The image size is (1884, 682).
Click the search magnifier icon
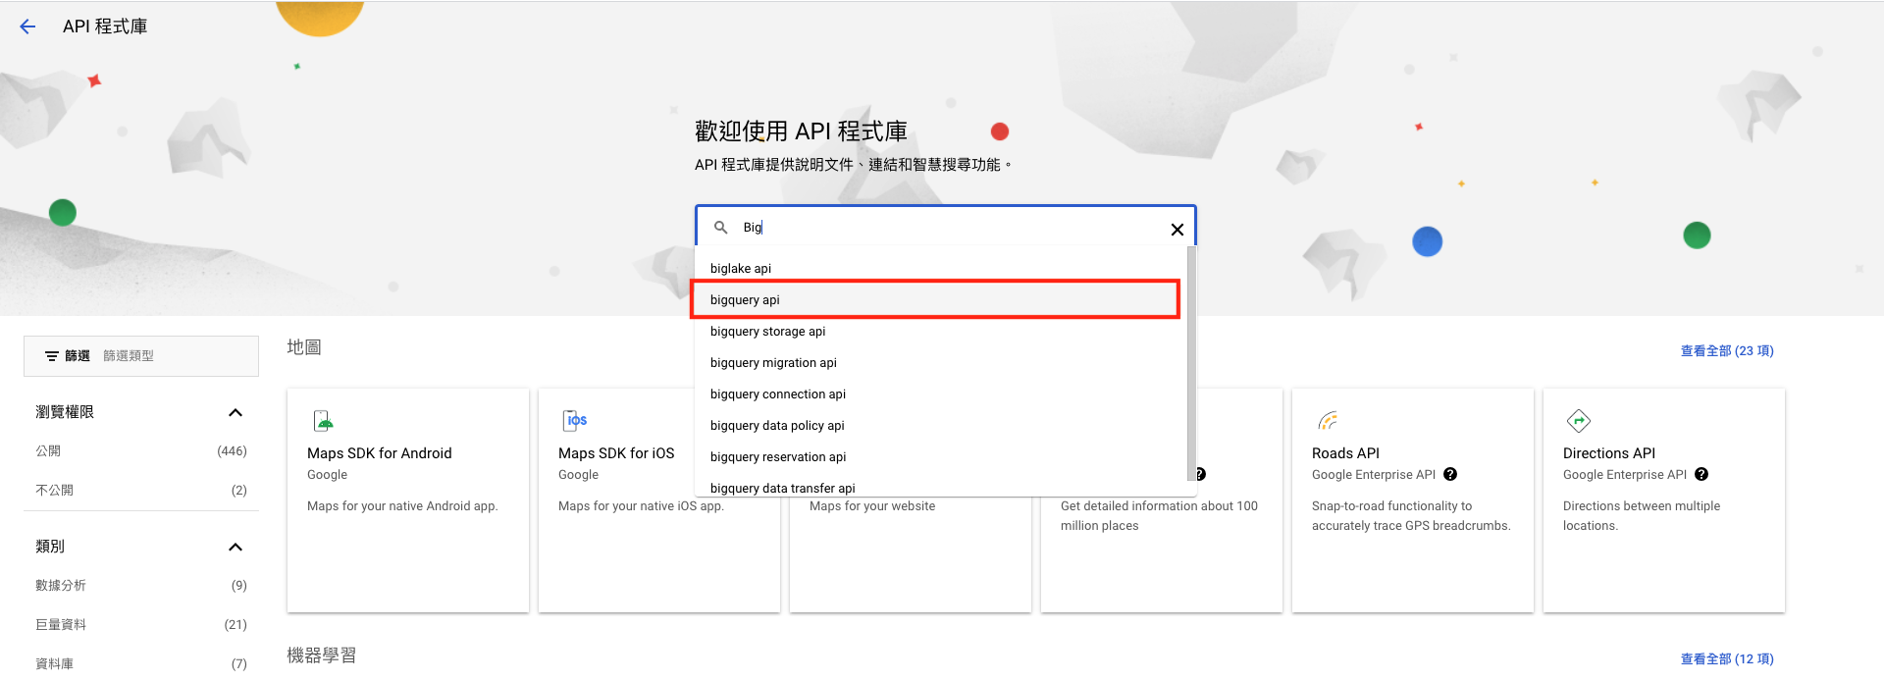(721, 228)
